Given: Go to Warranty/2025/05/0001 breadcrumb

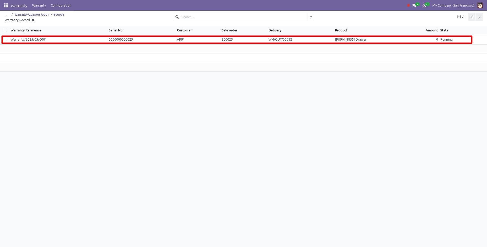Looking at the screenshot, I should click(31, 15).
